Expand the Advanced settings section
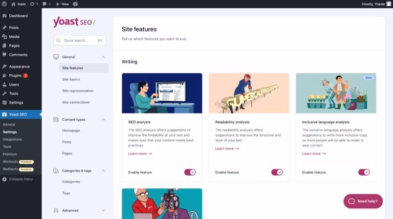This screenshot has width=393, height=219. coord(103,210)
